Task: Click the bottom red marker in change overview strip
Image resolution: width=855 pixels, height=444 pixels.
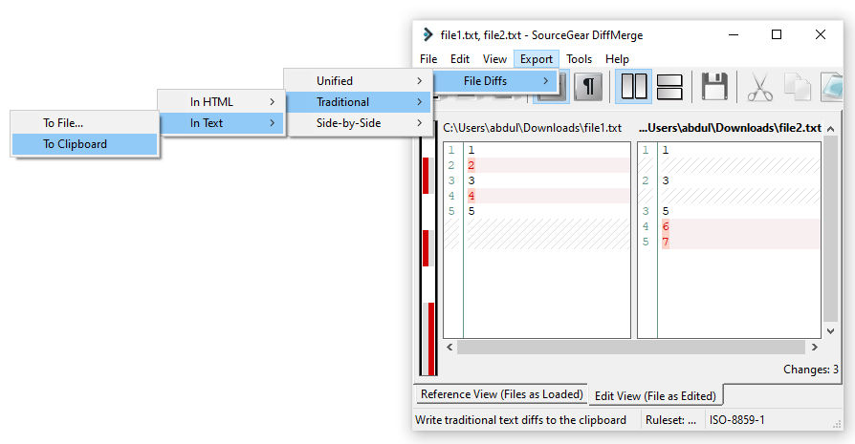Action: (431, 338)
